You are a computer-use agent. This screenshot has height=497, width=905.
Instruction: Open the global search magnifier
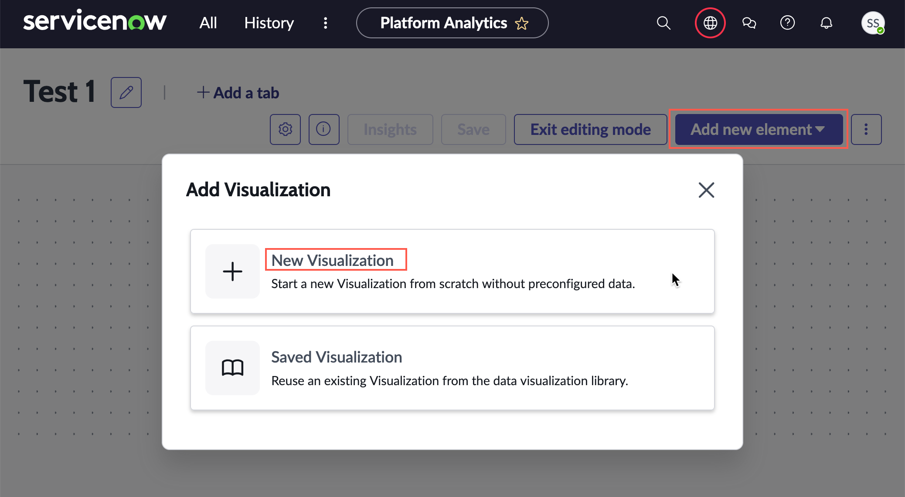[x=663, y=23]
